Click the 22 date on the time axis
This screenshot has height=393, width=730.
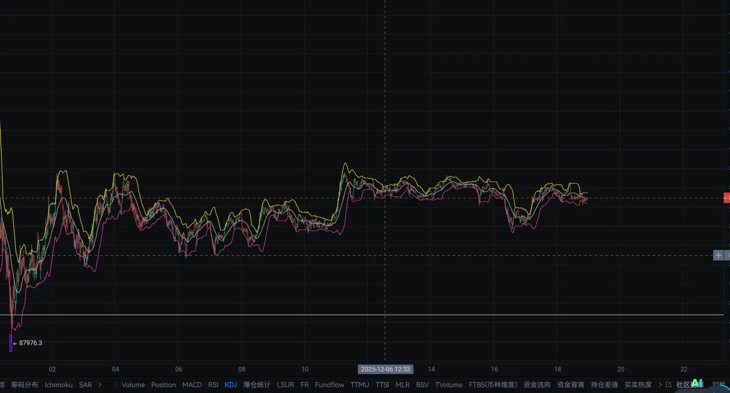tap(684, 369)
